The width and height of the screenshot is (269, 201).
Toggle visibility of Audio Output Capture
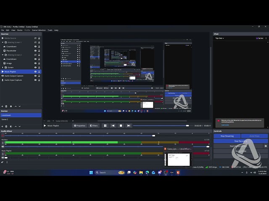pos(35,76)
